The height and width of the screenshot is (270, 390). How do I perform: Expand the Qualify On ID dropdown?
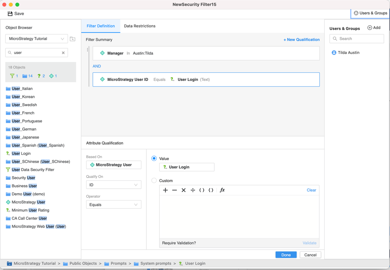click(113, 185)
